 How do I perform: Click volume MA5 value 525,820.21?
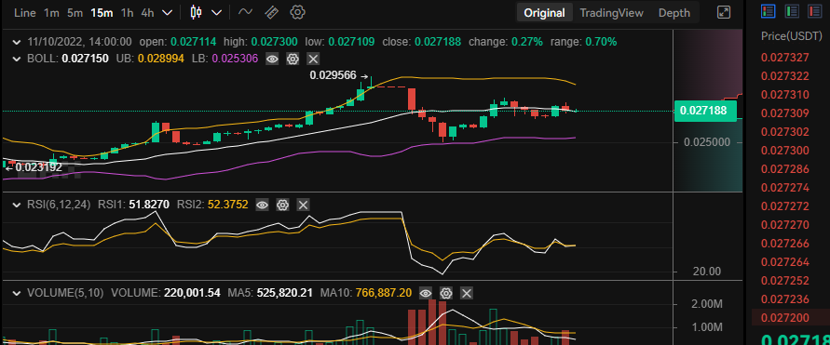click(285, 293)
